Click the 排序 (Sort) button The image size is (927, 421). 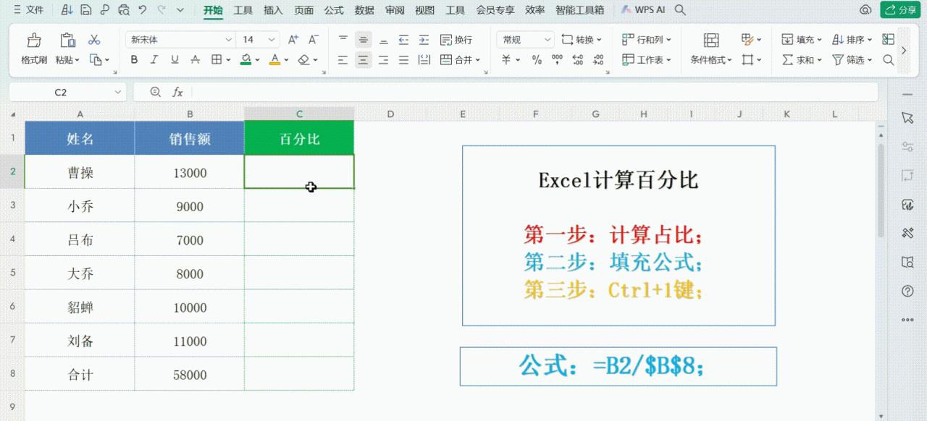[852, 40]
